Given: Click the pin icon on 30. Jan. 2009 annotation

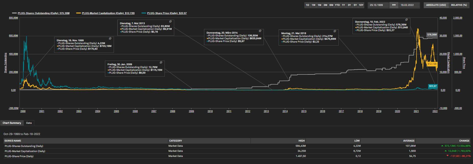Looking at the screenshot, I should [161, 62].
